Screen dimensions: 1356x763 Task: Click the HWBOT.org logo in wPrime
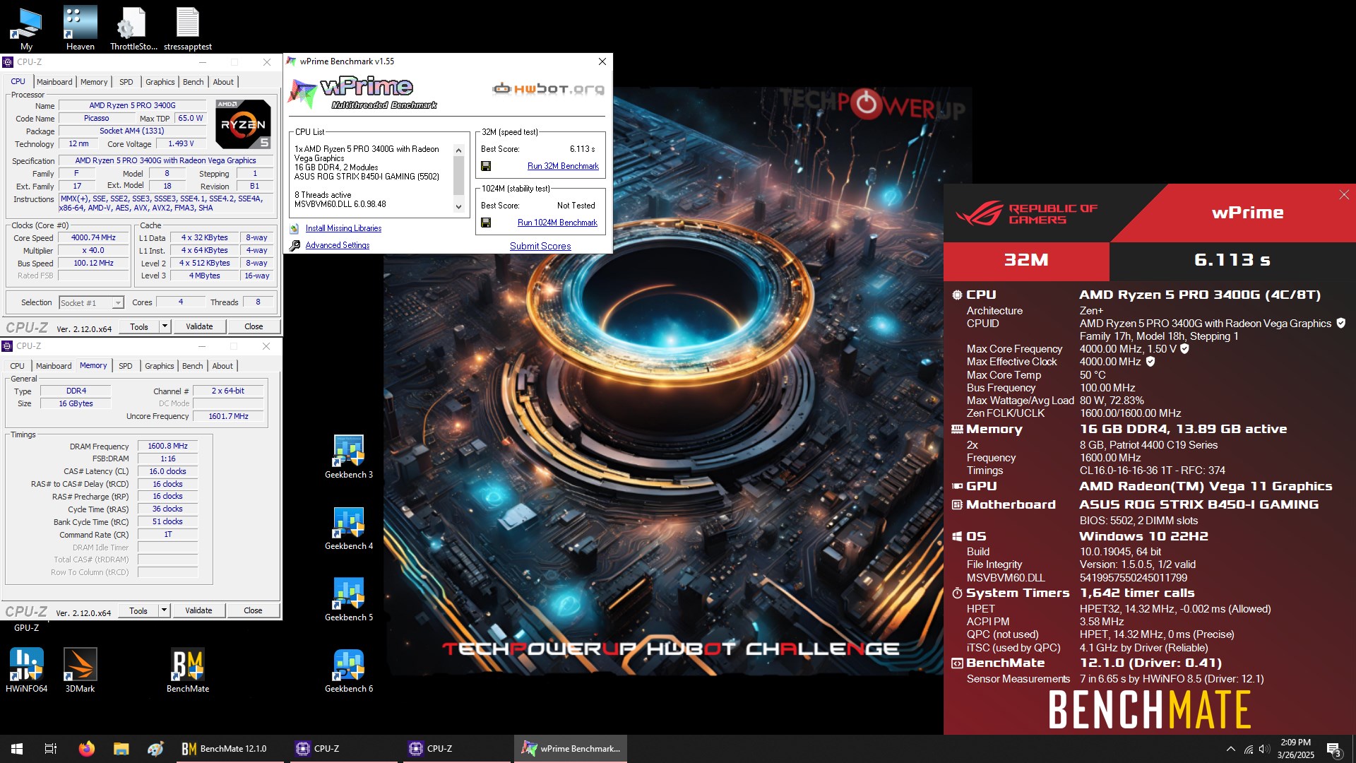click(549, 89)
